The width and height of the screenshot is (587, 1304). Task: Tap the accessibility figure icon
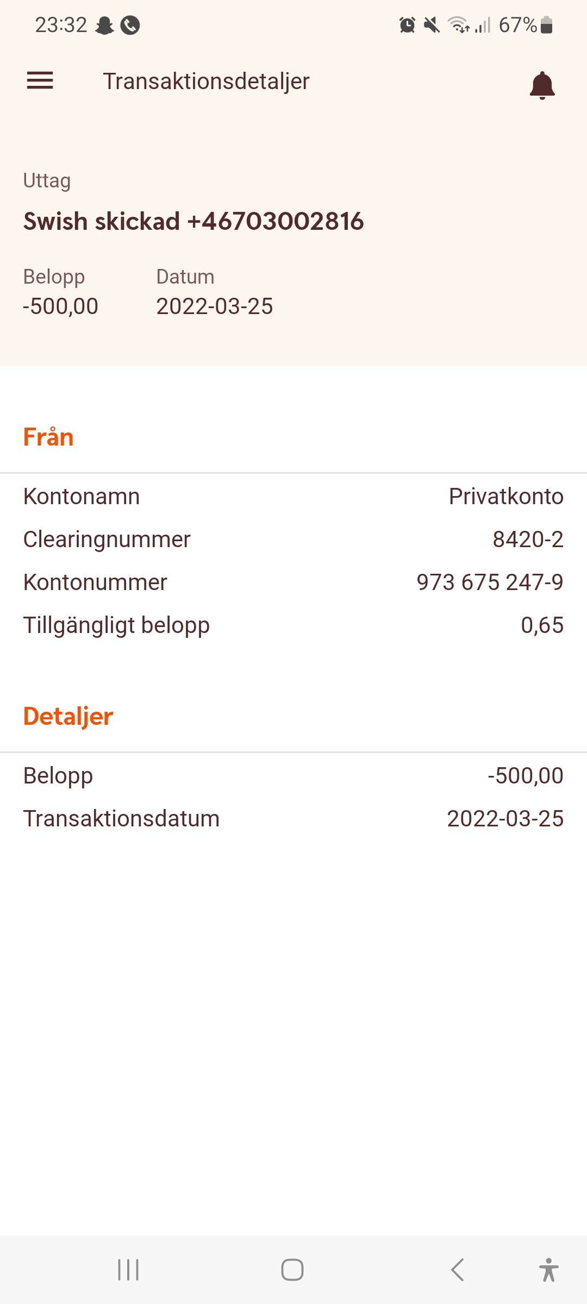coord(548,1270)
